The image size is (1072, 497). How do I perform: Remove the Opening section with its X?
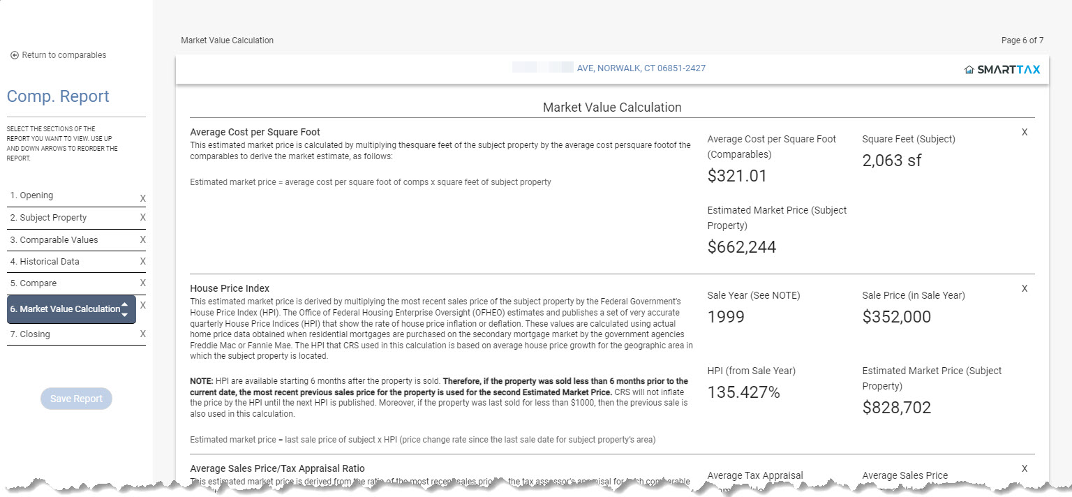coord(142,198)
